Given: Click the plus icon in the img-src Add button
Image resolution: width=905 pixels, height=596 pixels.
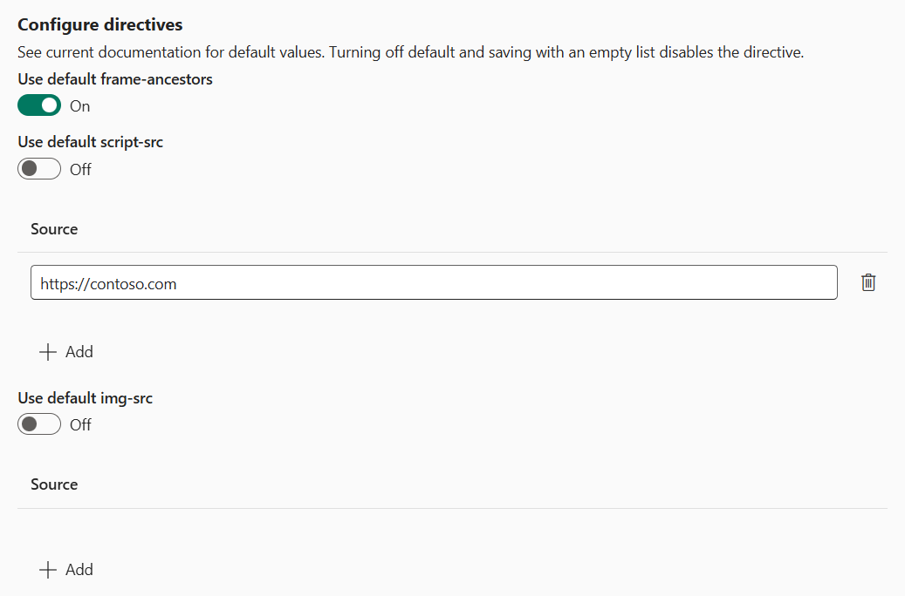Looking at the screenshot, I should (48, 569).
